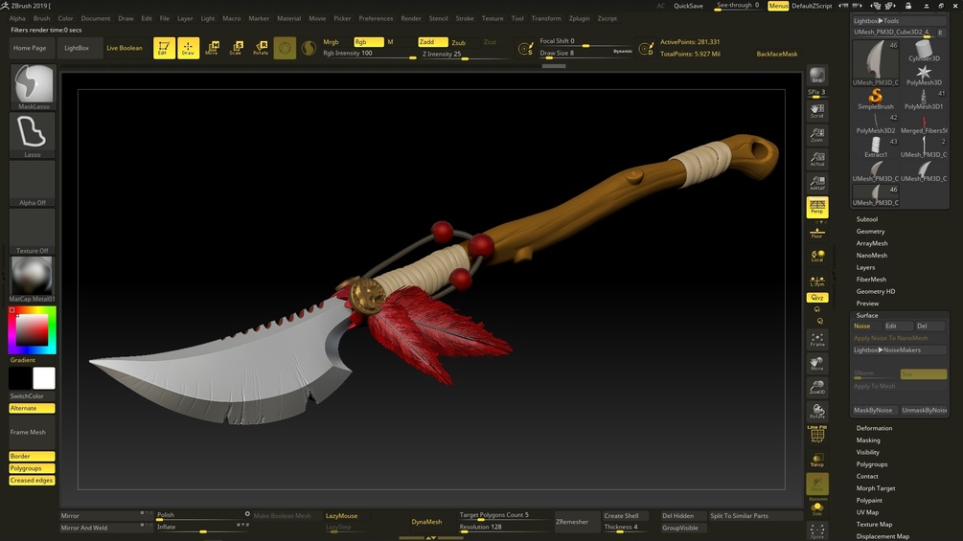
Task: Open the Preferences menu
Action: click(376, 18)
